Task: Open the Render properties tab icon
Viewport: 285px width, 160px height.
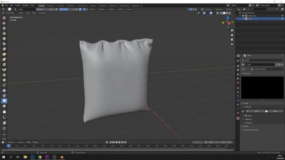Action: click(x=238, y=66)
